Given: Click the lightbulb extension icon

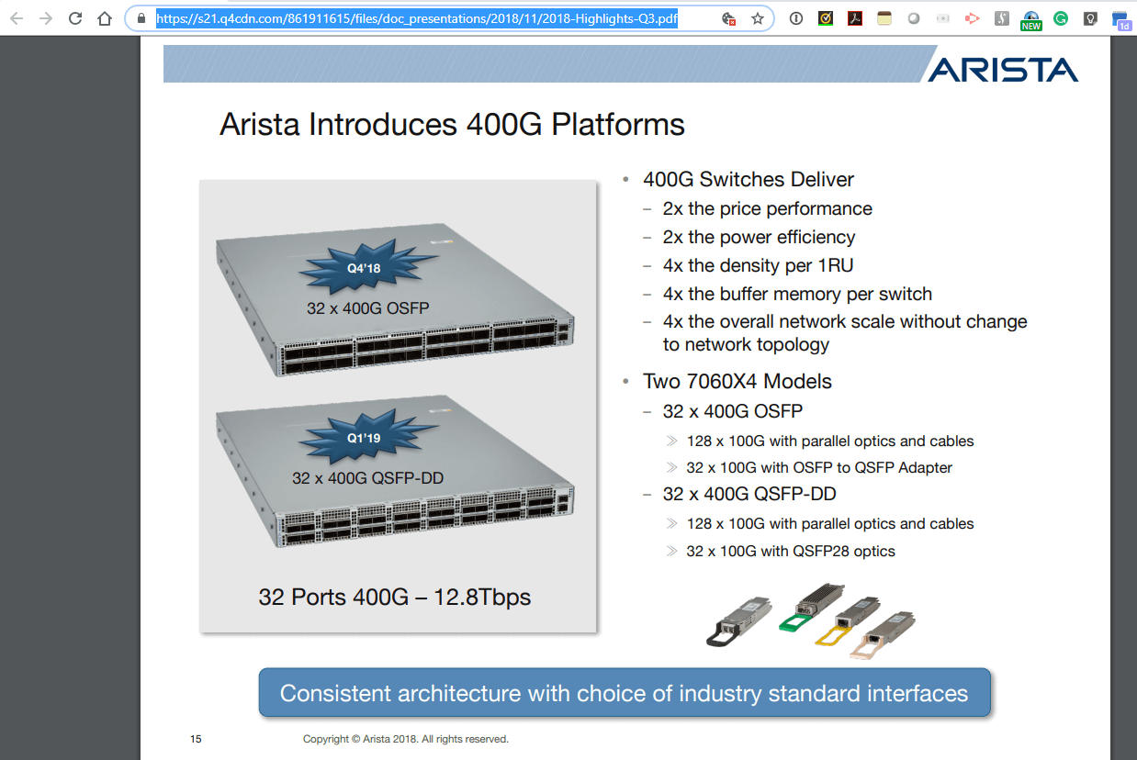Looking at the screenshot, I should (x=1089, y=18).
